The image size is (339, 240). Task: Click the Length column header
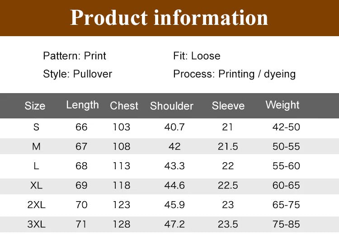click(82, 105)
